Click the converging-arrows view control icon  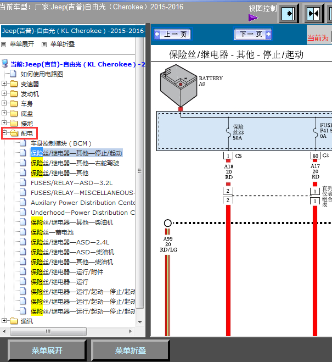314,13
